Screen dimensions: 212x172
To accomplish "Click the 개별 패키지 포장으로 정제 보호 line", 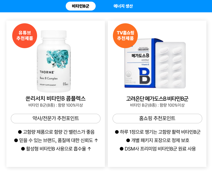I will (x=158, y=140).
